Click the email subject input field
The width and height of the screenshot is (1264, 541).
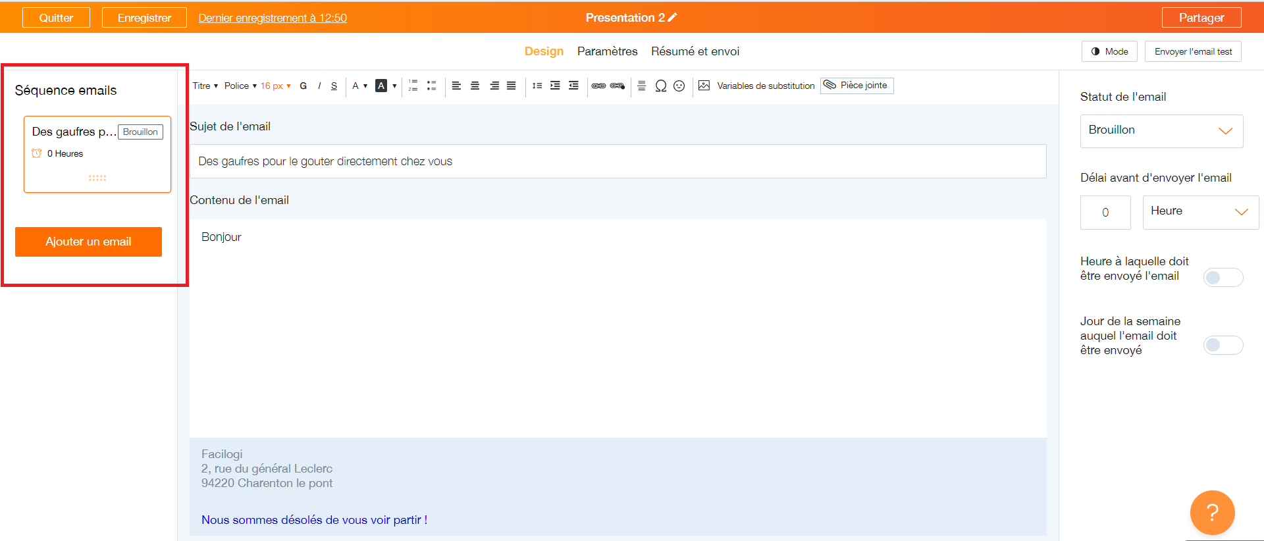618,161
